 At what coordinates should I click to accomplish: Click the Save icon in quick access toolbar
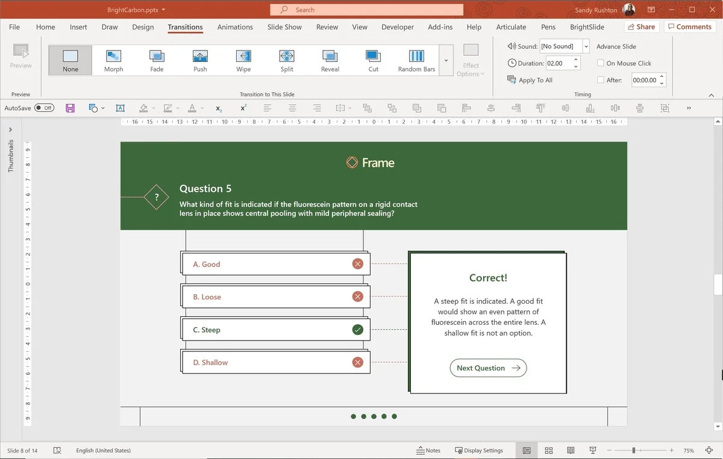(70, 108)
